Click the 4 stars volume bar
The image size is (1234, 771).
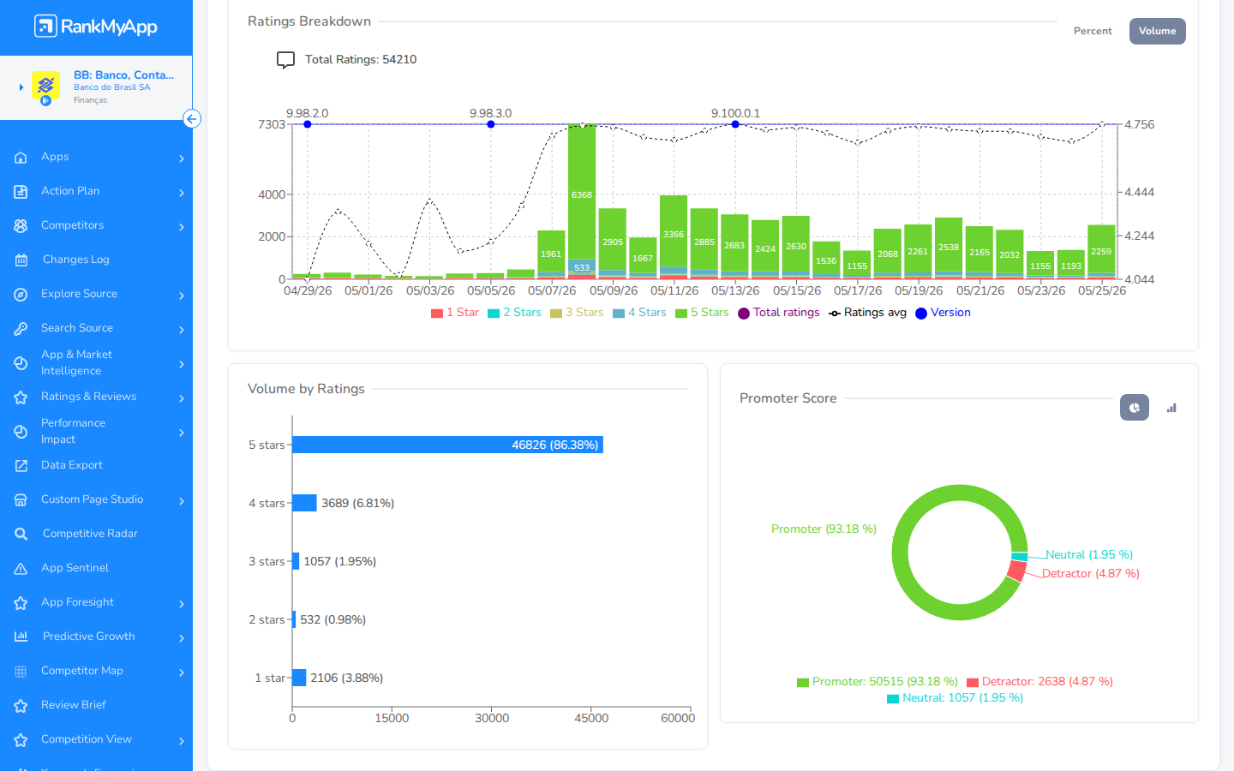pyautogui.click(x=305, y=503)
